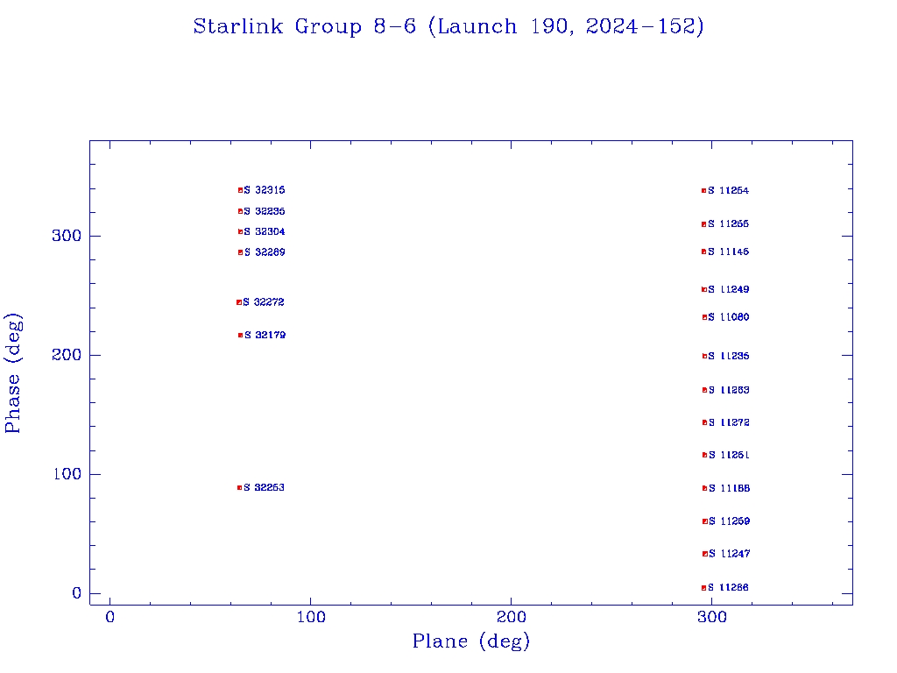The image size is (897, 673).
Task: Click the red marker beside S 32272
Action: (x=239, y=302)
